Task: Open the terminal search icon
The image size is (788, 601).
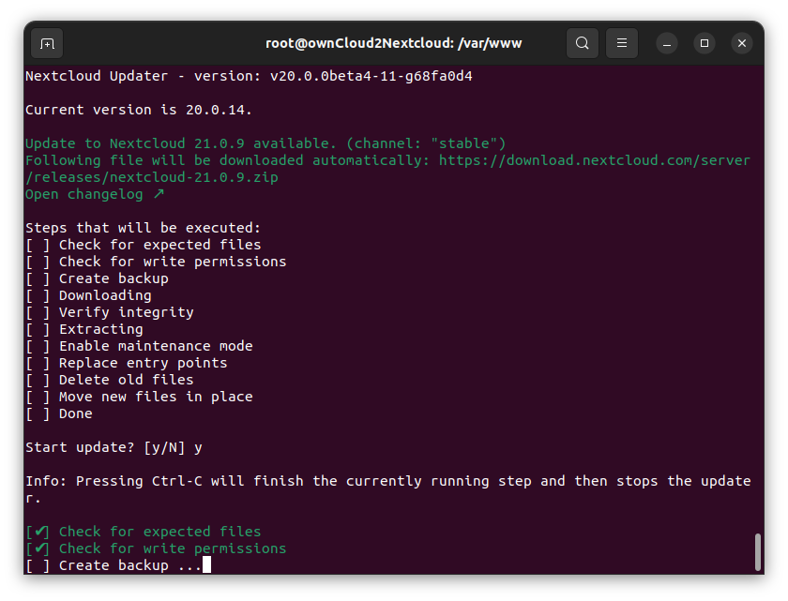Action: click(582, 43)
